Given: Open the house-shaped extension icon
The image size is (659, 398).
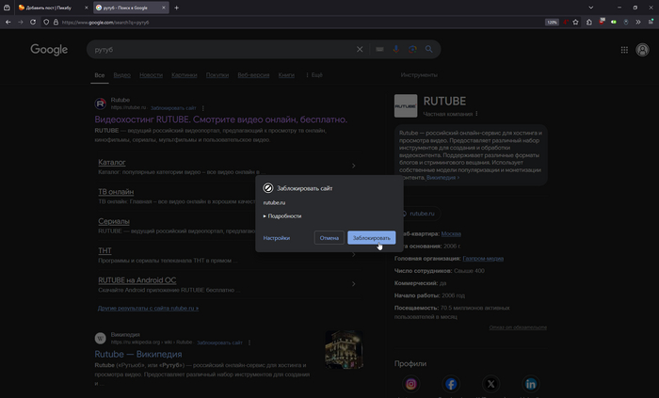Looking at the screenshot, I should click(588, 22).
